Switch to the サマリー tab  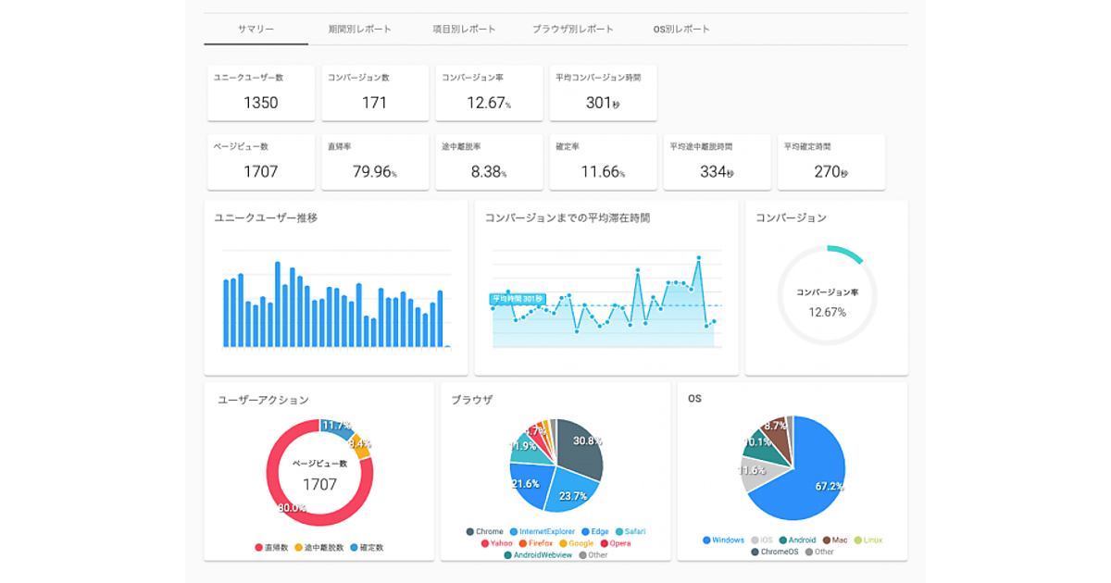(x=256, y=29)
